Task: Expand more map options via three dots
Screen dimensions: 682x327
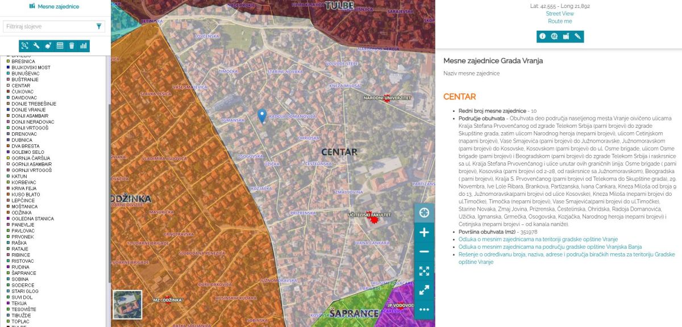Action: tap(424, 309)
